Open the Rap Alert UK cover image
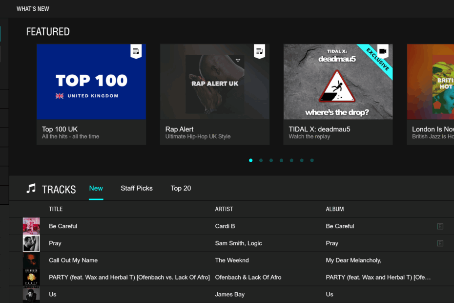Image resolution: width=454 pixels, height=303 pixels. pos(215,82)
